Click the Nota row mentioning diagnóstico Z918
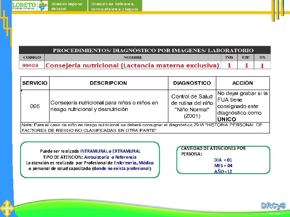Image resolution: width=290 pixels, height=217 pixels. tap(145, 128)
